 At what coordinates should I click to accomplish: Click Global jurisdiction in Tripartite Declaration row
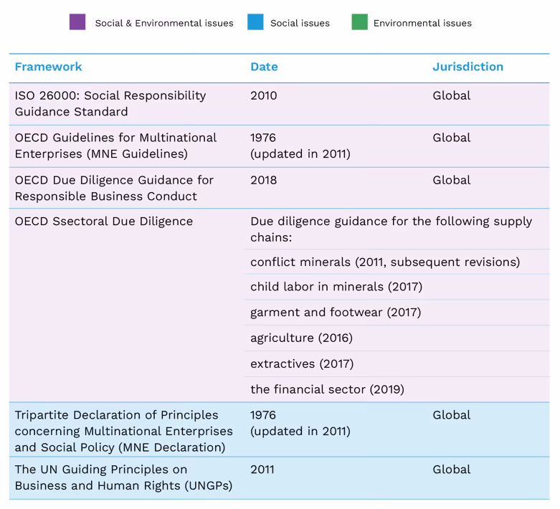tap(452, 415)
